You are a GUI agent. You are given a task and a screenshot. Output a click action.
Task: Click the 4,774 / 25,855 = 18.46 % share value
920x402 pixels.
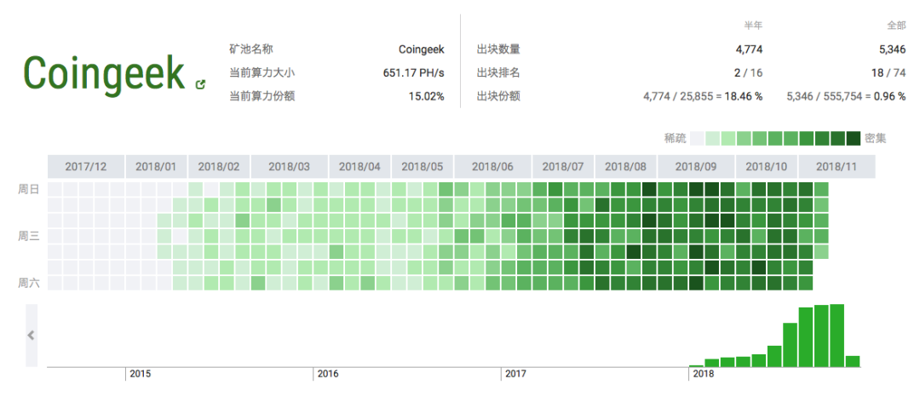coord(703,97)
